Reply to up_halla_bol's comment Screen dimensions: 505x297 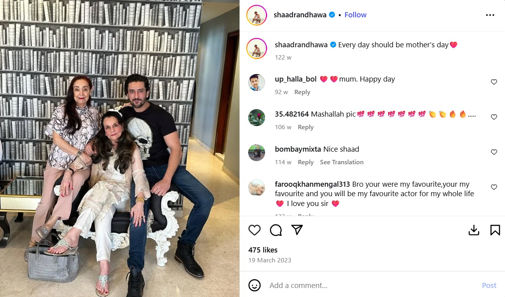coord(302,92)
